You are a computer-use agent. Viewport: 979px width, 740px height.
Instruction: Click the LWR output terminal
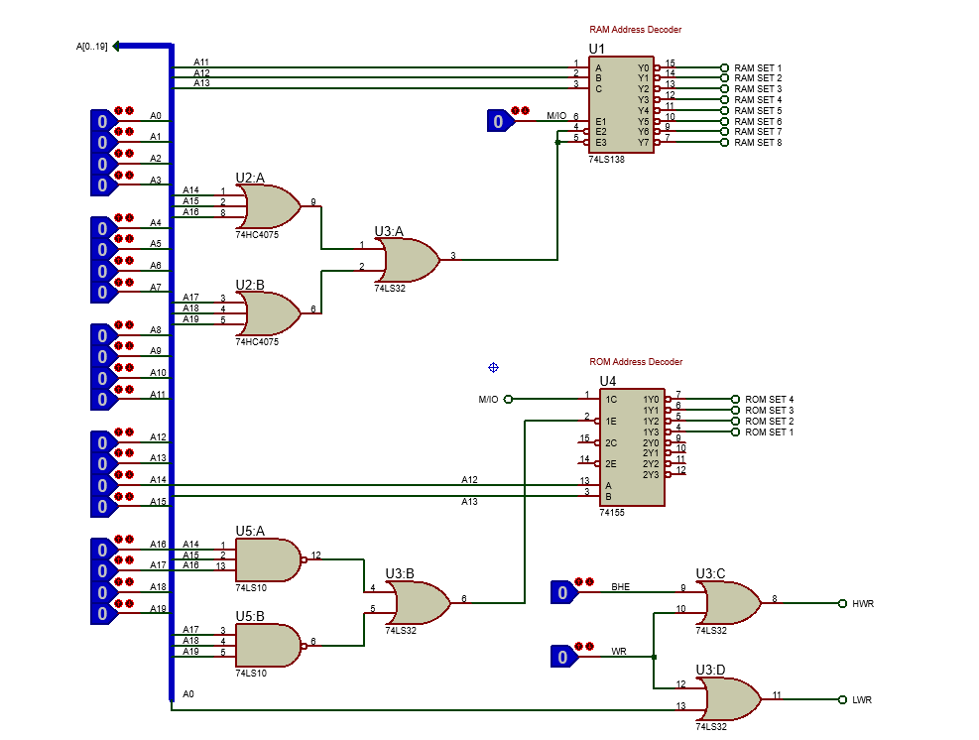pos(842,699)
